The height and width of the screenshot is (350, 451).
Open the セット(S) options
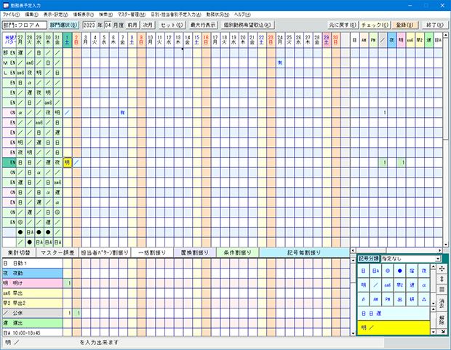tap(172, 25)
